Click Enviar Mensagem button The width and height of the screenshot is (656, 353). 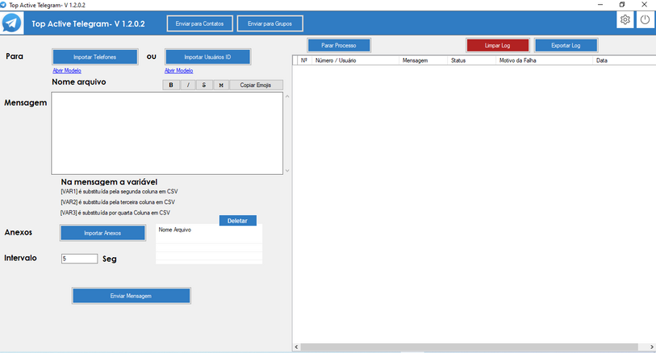click(x=132, y=296)
